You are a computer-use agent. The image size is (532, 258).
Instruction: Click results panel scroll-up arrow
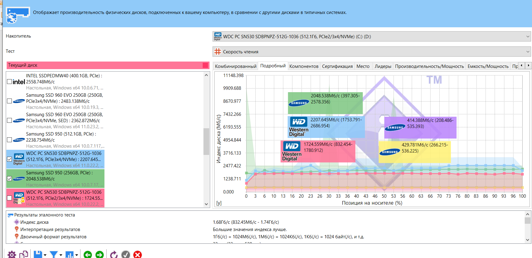pyautogui.click(x=528, y=214)
